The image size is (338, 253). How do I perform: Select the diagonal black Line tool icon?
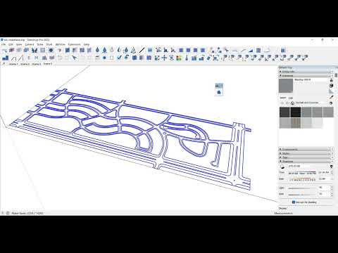142,50
